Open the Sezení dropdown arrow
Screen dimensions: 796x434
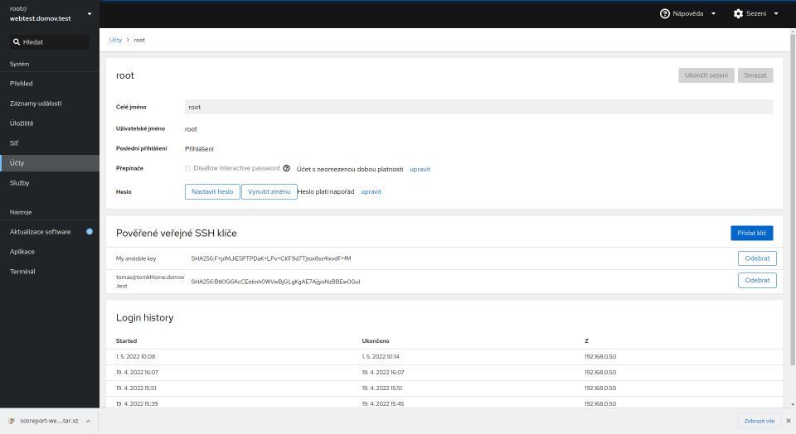pyautogui.click(x=776, y=14)
